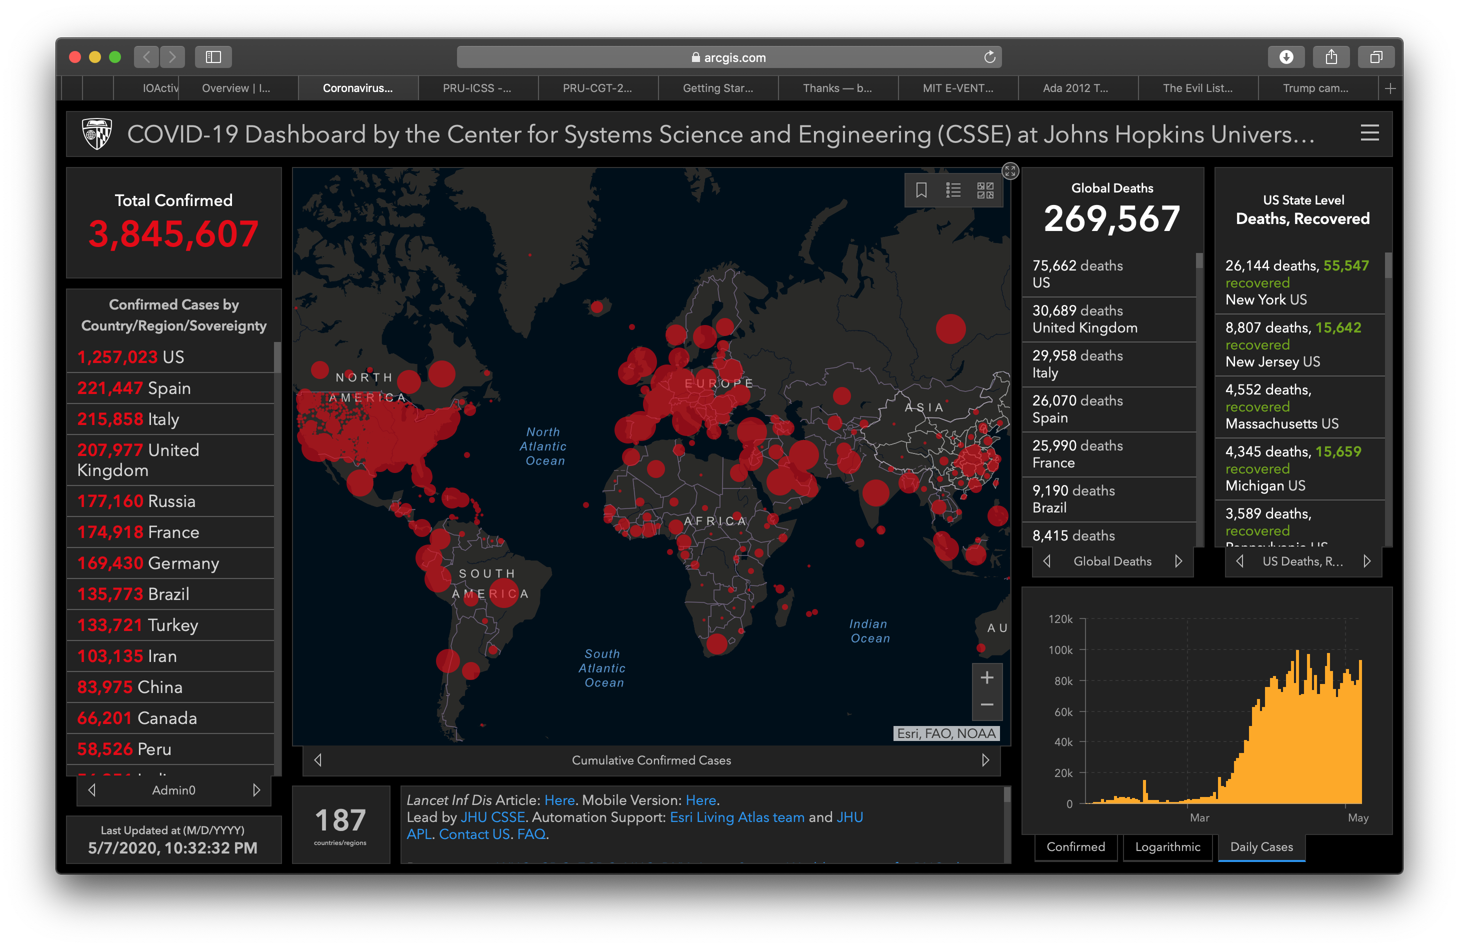Image resolution: width=1459 pixels, height=948 pixels.
Task: Click the New York US deaths entry
Action: [1299, 282]
